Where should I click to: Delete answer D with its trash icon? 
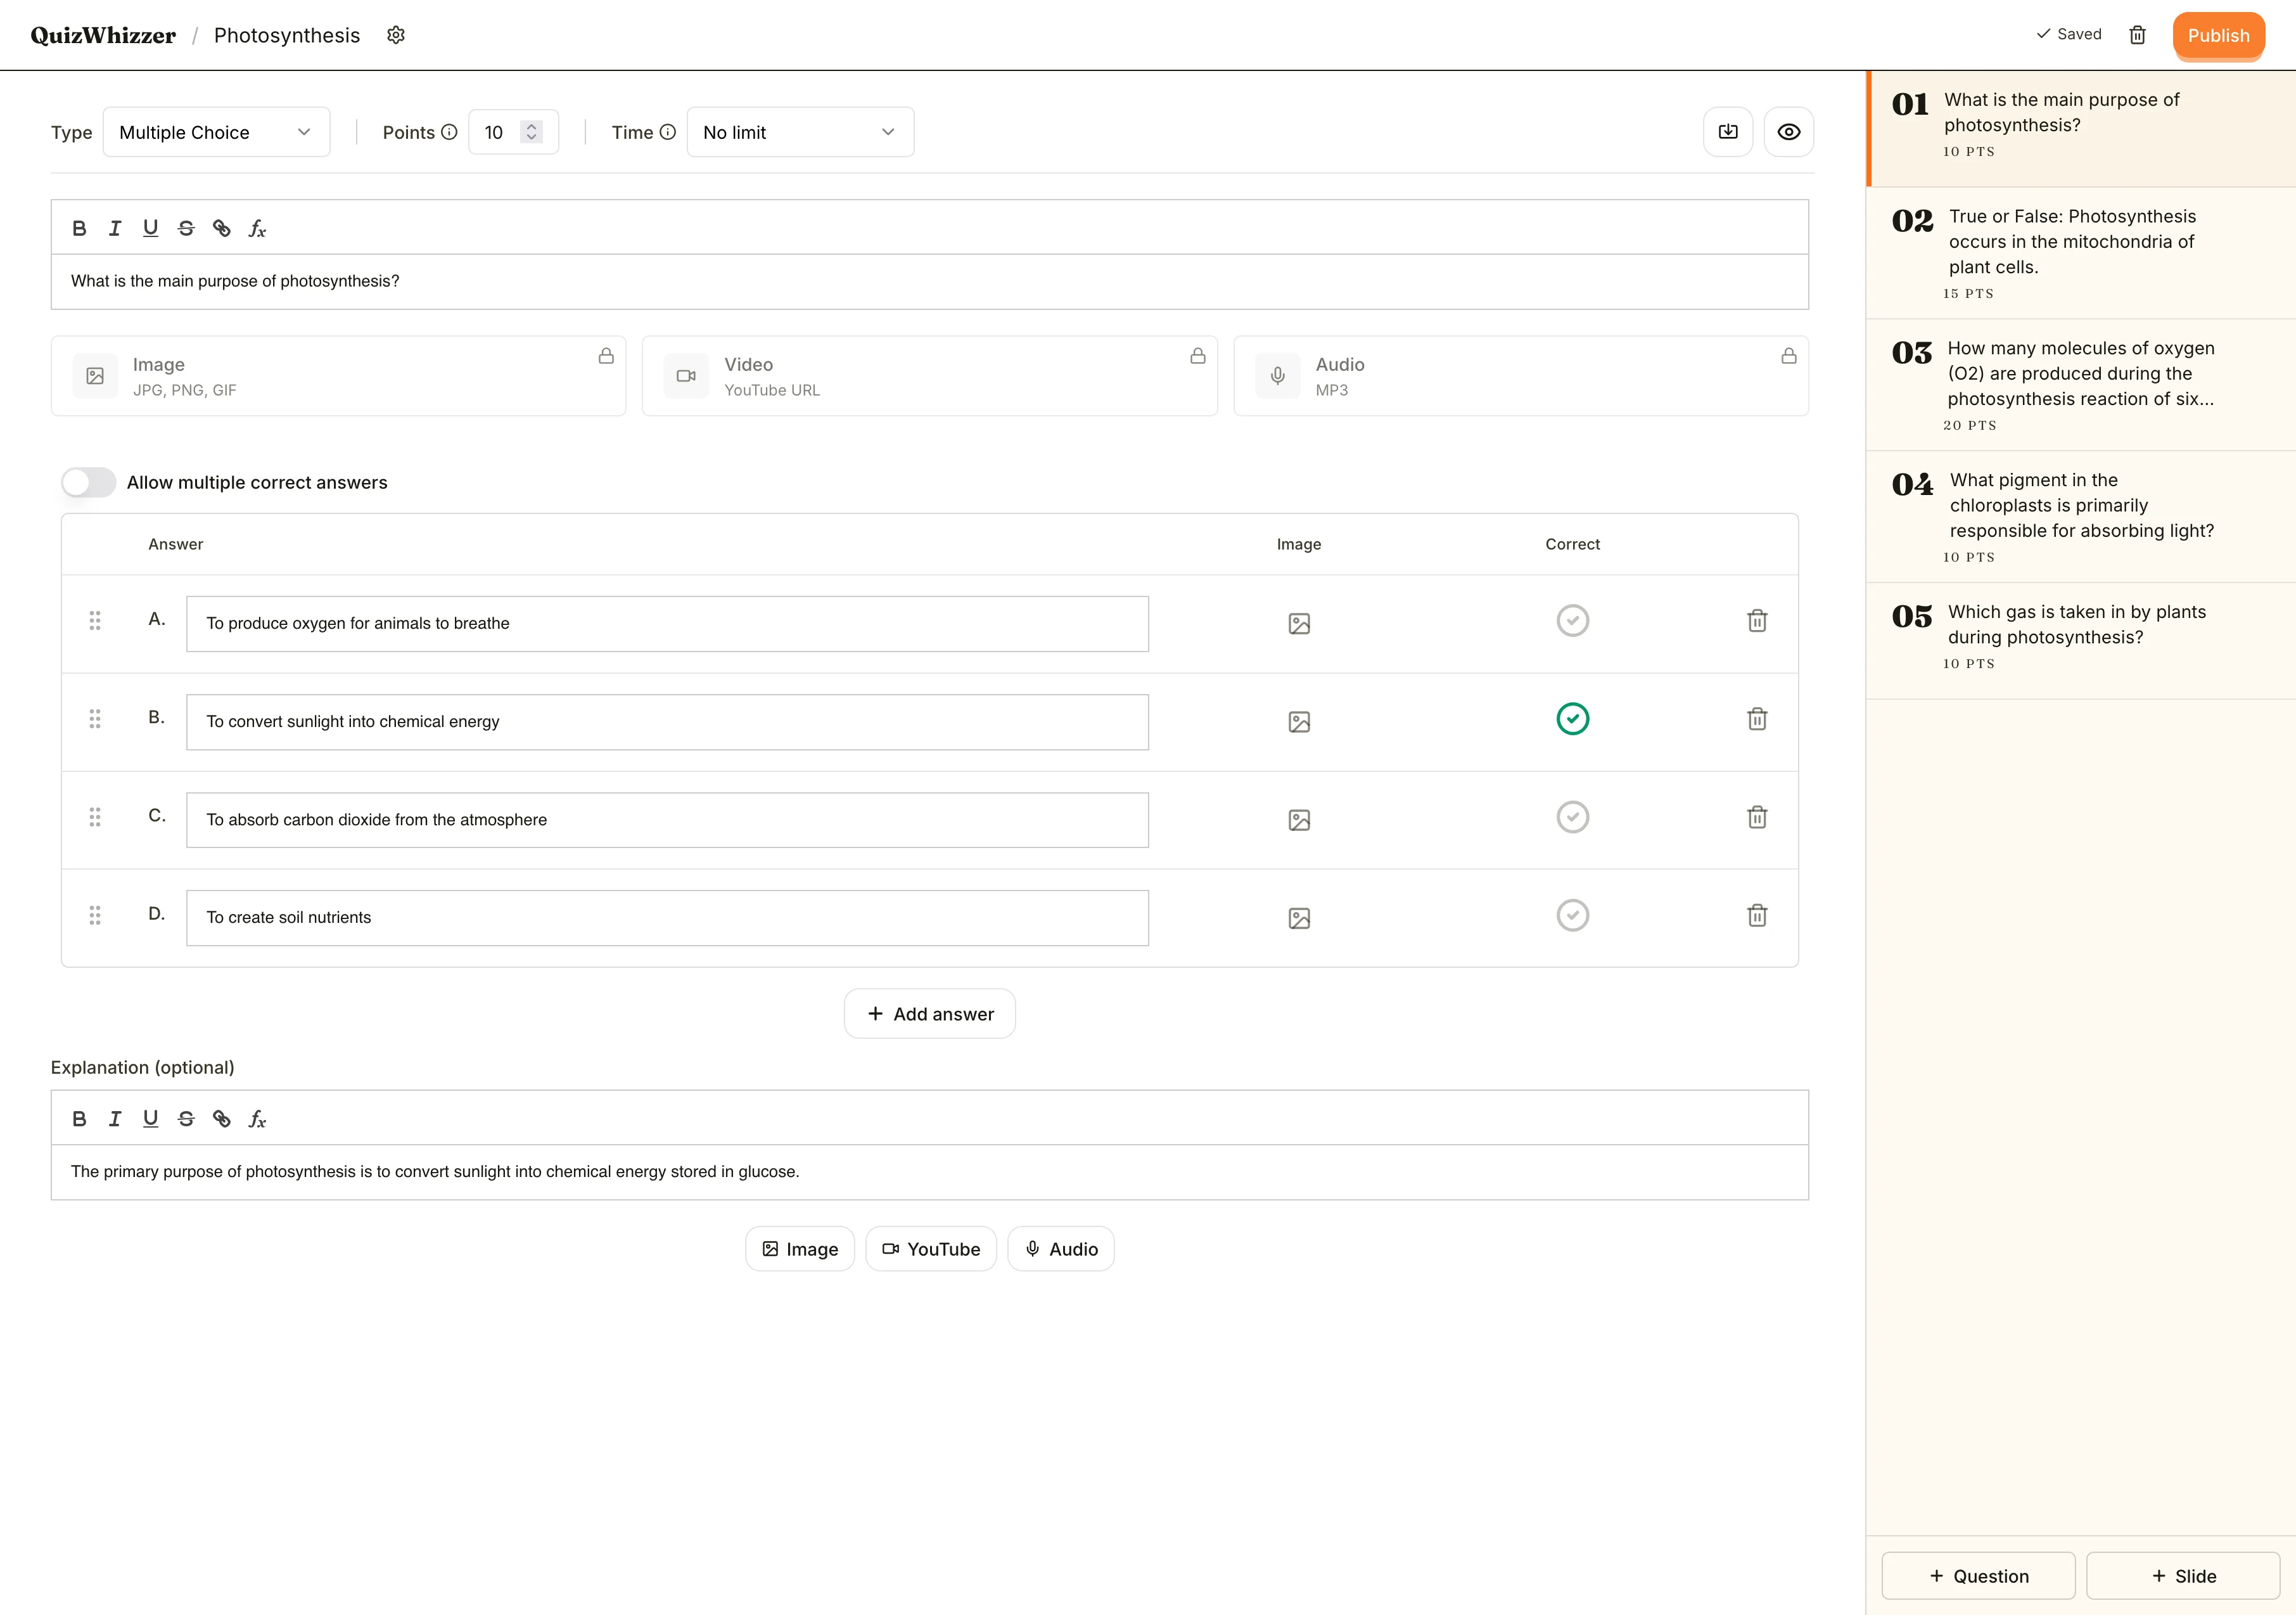point(1756,915)
